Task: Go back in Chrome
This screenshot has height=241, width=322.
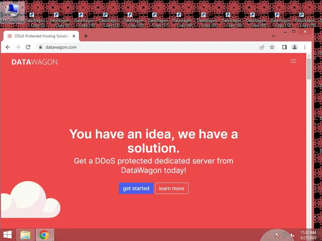Action: tap(8, 47)
